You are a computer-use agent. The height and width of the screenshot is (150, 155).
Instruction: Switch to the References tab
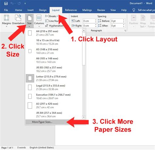point(71,10)
